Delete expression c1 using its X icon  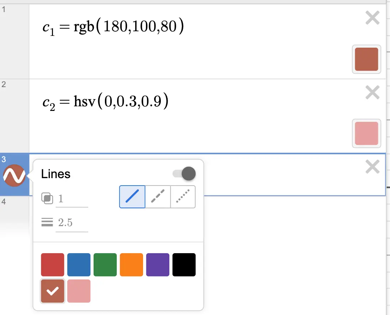pyautogui.click(x=372, y=17)
